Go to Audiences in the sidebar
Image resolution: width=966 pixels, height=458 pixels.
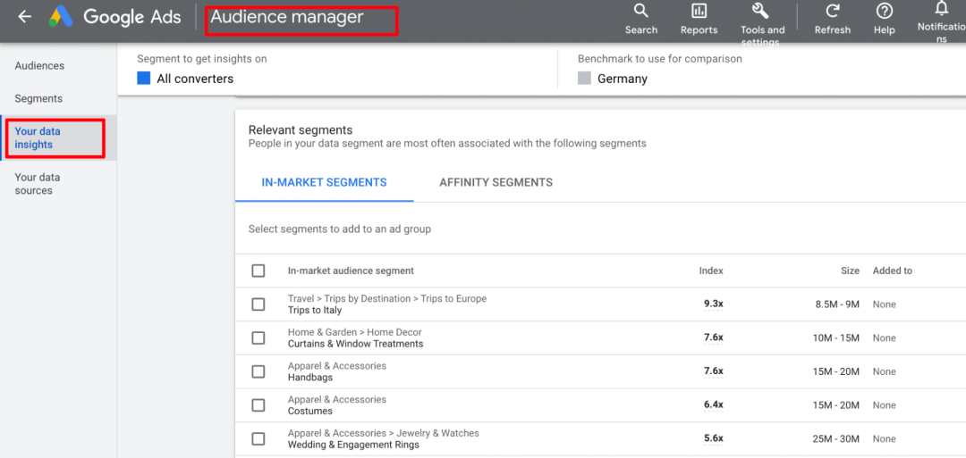(x=39, y=66)
